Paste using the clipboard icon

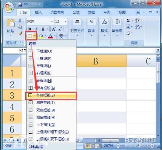pyautogui.click(x=10, y=23)
